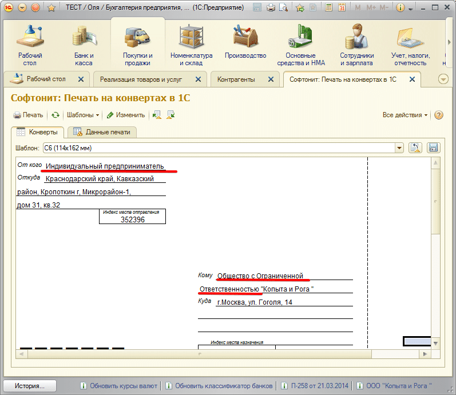This screenshot has height=395, width=456.
Task: Click the load from file toolbar icon
Action: click(x=157, y=115)
